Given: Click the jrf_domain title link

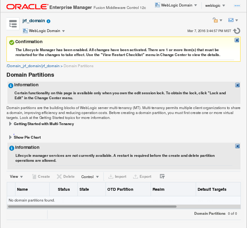Looking at the screenshot, I should pyautogui.click(x=34, y=21).
